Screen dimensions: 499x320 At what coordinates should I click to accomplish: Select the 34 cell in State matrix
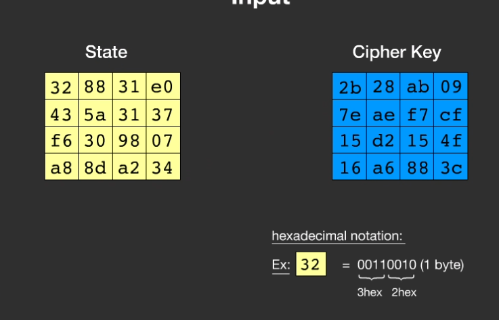163,167
